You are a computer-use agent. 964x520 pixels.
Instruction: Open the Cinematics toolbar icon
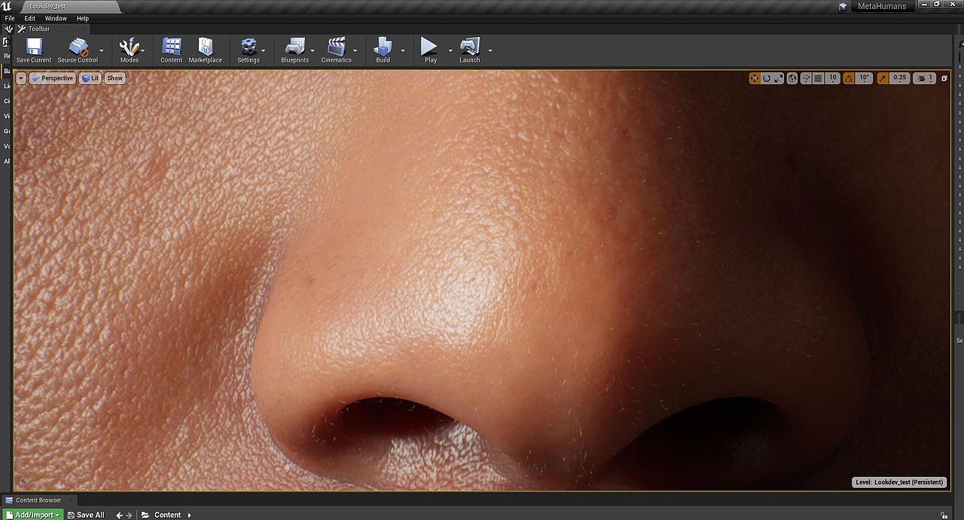[336, 50]
